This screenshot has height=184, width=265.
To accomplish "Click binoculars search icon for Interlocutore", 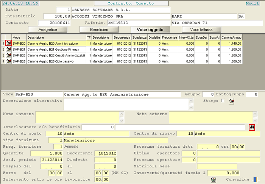I will tap(252, 127).
